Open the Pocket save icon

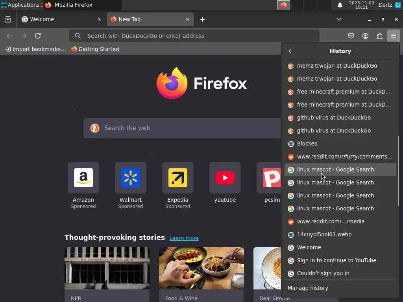point(351,36)
